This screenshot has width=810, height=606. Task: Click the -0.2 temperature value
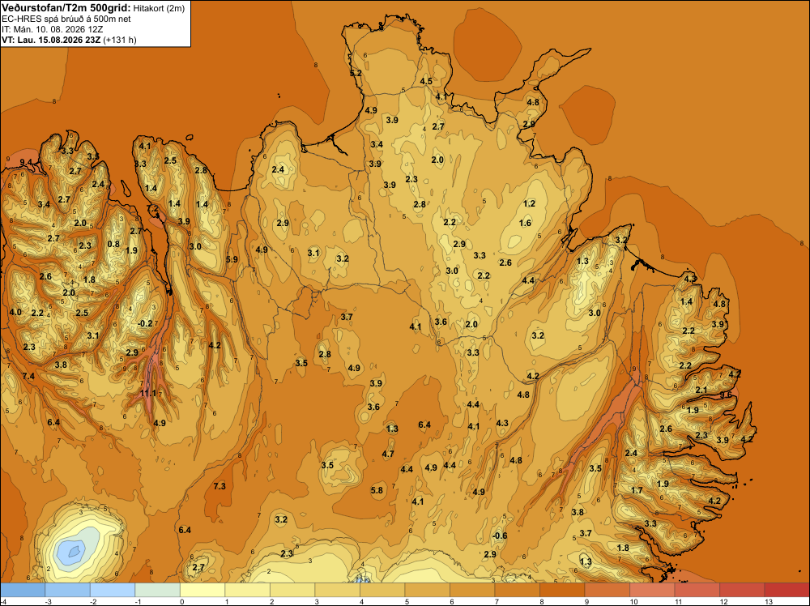tap(146, 323)
